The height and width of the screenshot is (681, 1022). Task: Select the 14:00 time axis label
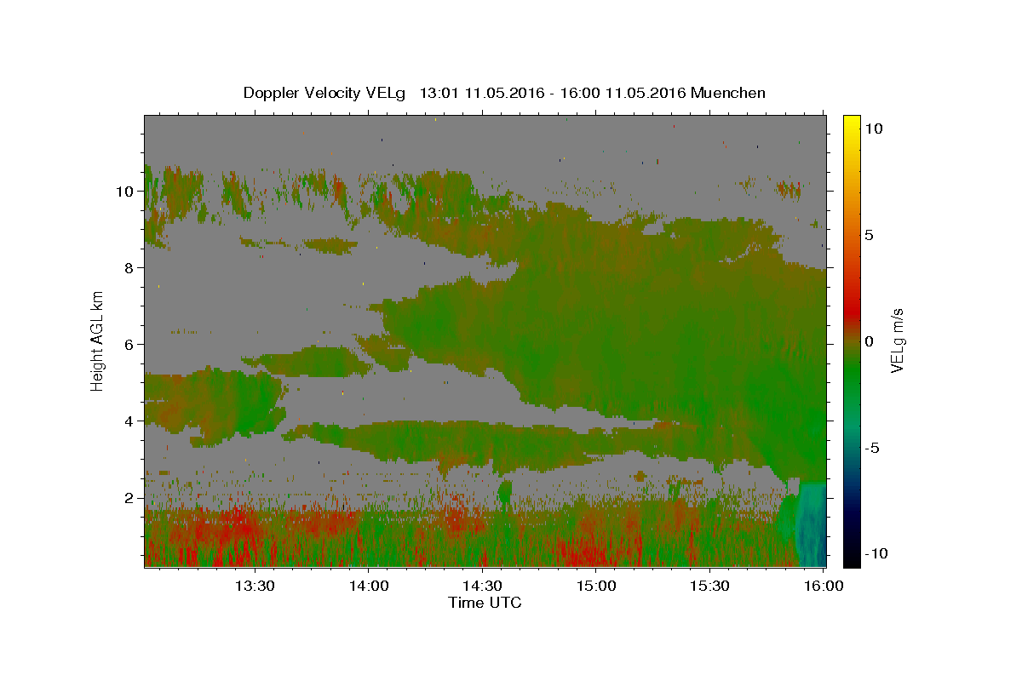click(x=368, y=586)
